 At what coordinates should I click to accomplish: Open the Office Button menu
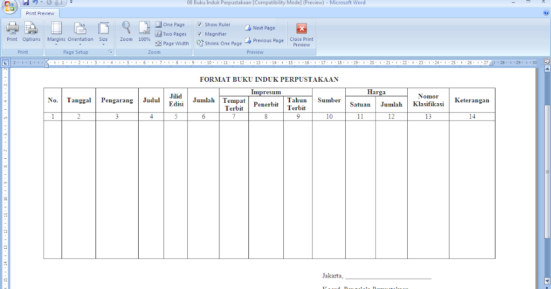pyautogui.click(x=9, y=6)
